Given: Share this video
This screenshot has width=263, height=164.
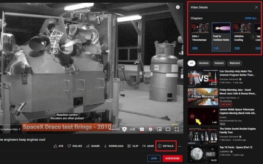Looking at the screenshot, I should click(93, 146).
